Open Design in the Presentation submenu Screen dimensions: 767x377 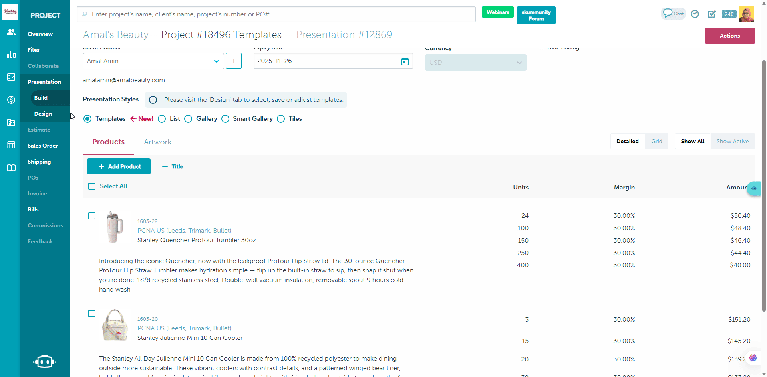43,114
